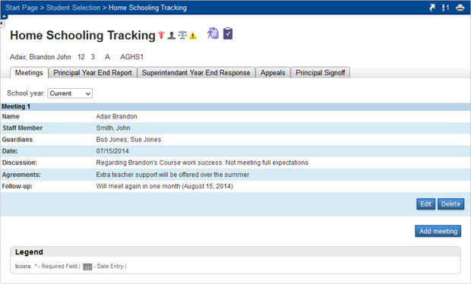Click the yellow warning triangle icon
Viewport: 471px width, 284px height.
click(193, 36)
